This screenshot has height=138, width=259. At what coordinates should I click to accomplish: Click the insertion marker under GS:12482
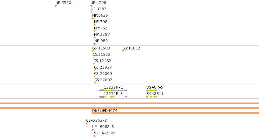(94, 64)
